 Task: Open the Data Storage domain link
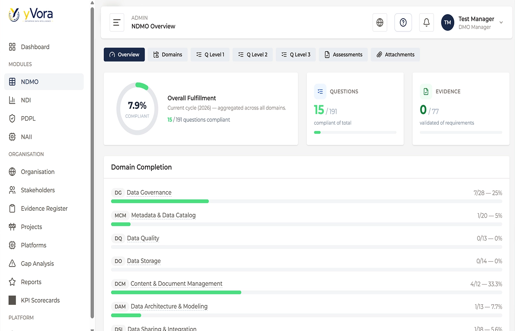pyautogui.click(x=144, y=261)
